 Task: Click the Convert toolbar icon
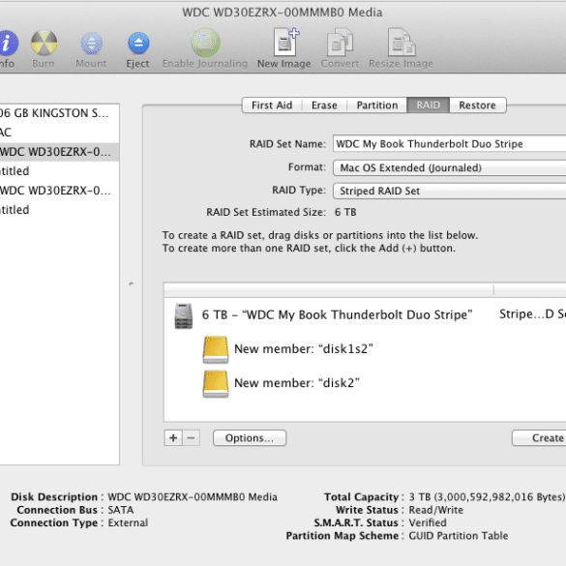[340, 42]
